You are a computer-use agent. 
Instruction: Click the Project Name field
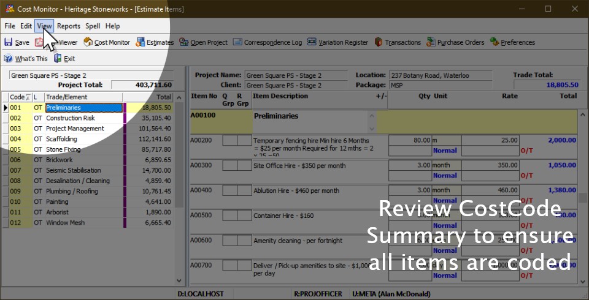click(297, 75)
